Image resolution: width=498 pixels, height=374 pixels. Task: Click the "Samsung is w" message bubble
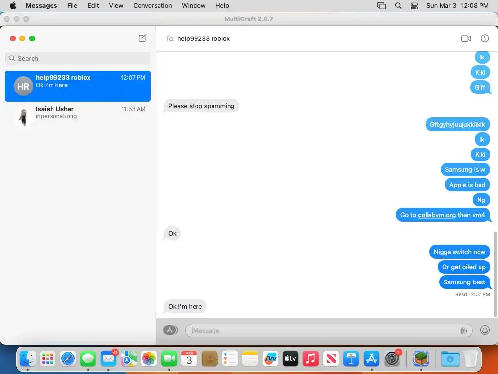(x=465, y=169)
